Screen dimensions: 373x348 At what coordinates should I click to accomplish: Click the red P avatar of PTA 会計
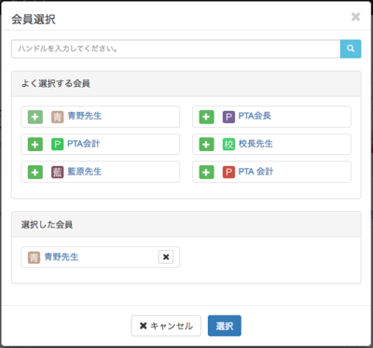228,172
